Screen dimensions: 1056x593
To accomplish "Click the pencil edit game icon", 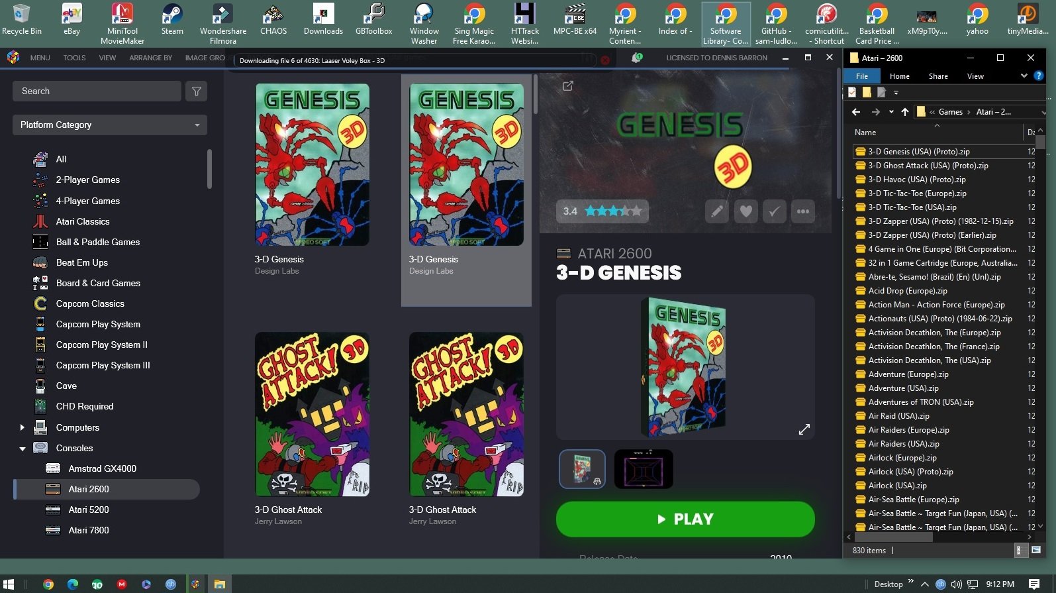I will [x=717, y=211].
